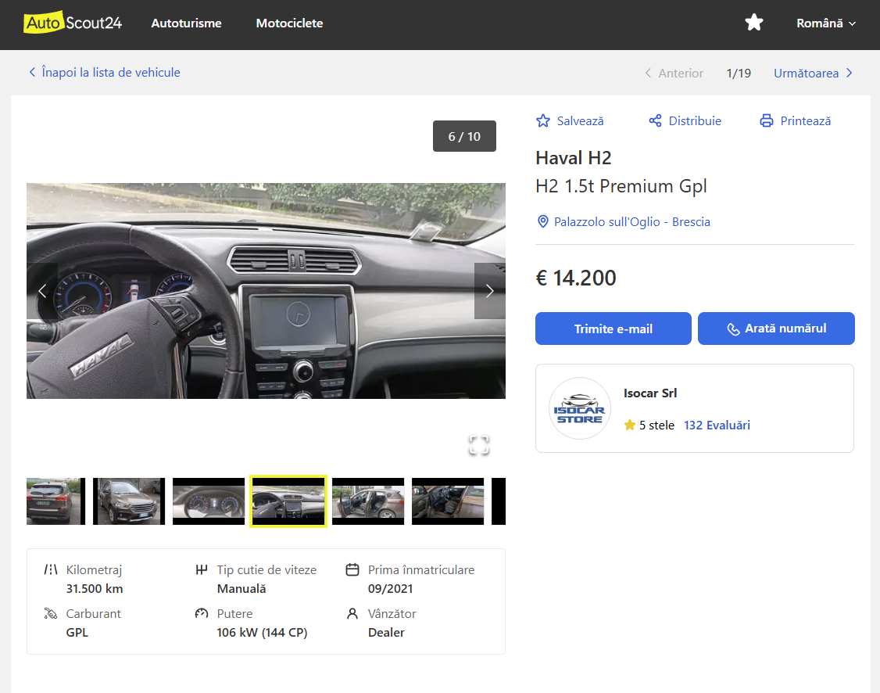Click the Printează printer icon
This screenshot has height=693, width=880.
click(766, 120)
